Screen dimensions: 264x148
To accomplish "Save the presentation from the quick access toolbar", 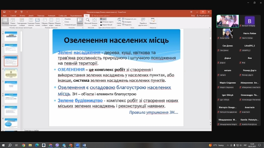I will [5, 12].
